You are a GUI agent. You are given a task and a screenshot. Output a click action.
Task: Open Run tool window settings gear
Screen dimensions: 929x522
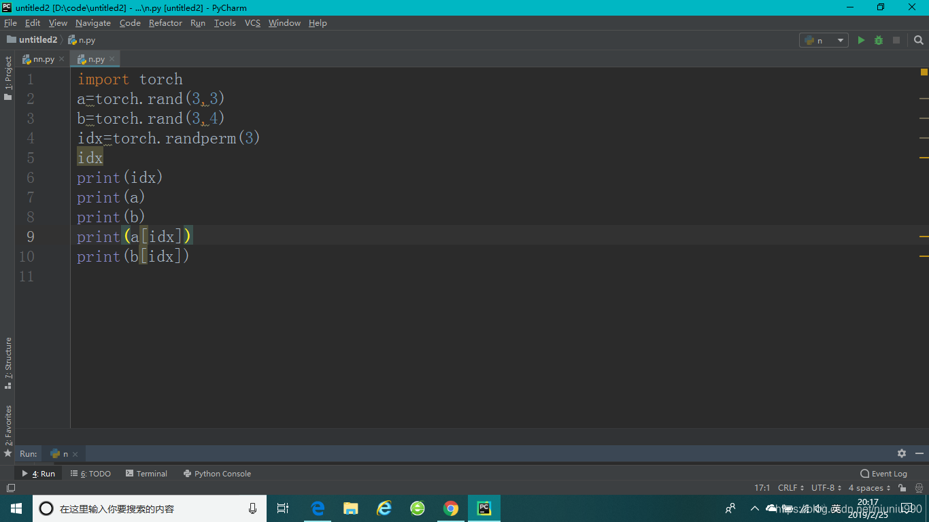click(x=902, y=453)
